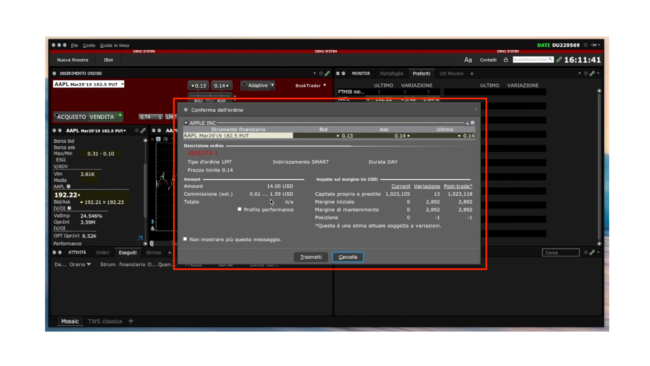Switch to TWS classica layout tab
The height and width of the screenshot is (366, 650).
click(105, 321)
